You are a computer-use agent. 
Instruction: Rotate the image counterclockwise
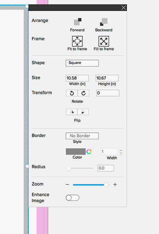pos(72,93)
